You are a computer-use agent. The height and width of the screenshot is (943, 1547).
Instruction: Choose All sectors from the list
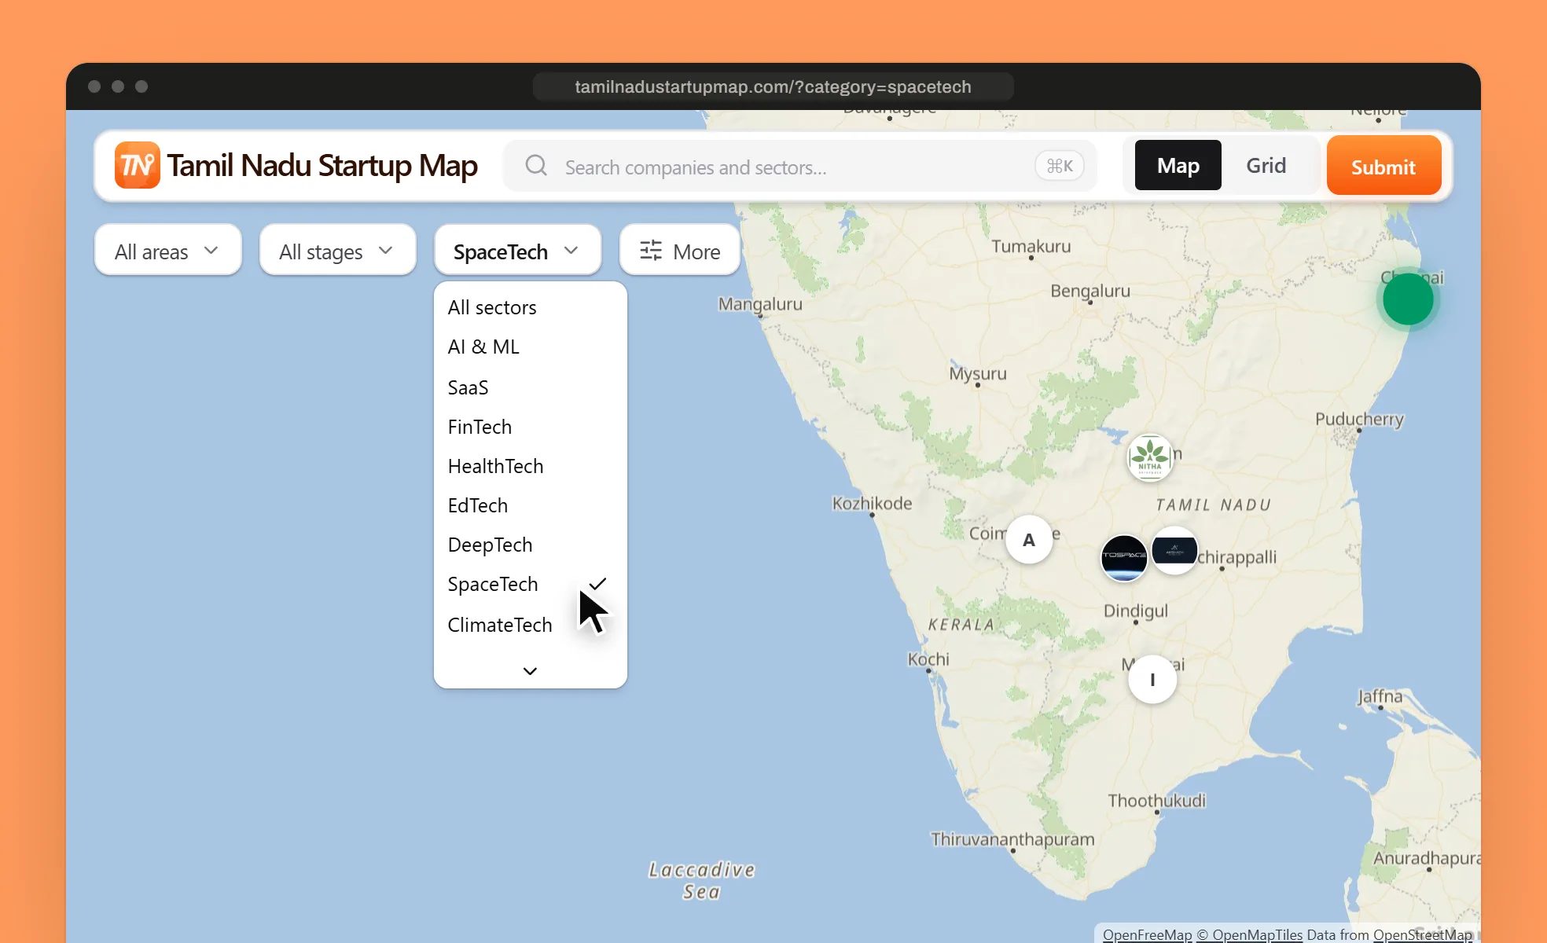530,307
